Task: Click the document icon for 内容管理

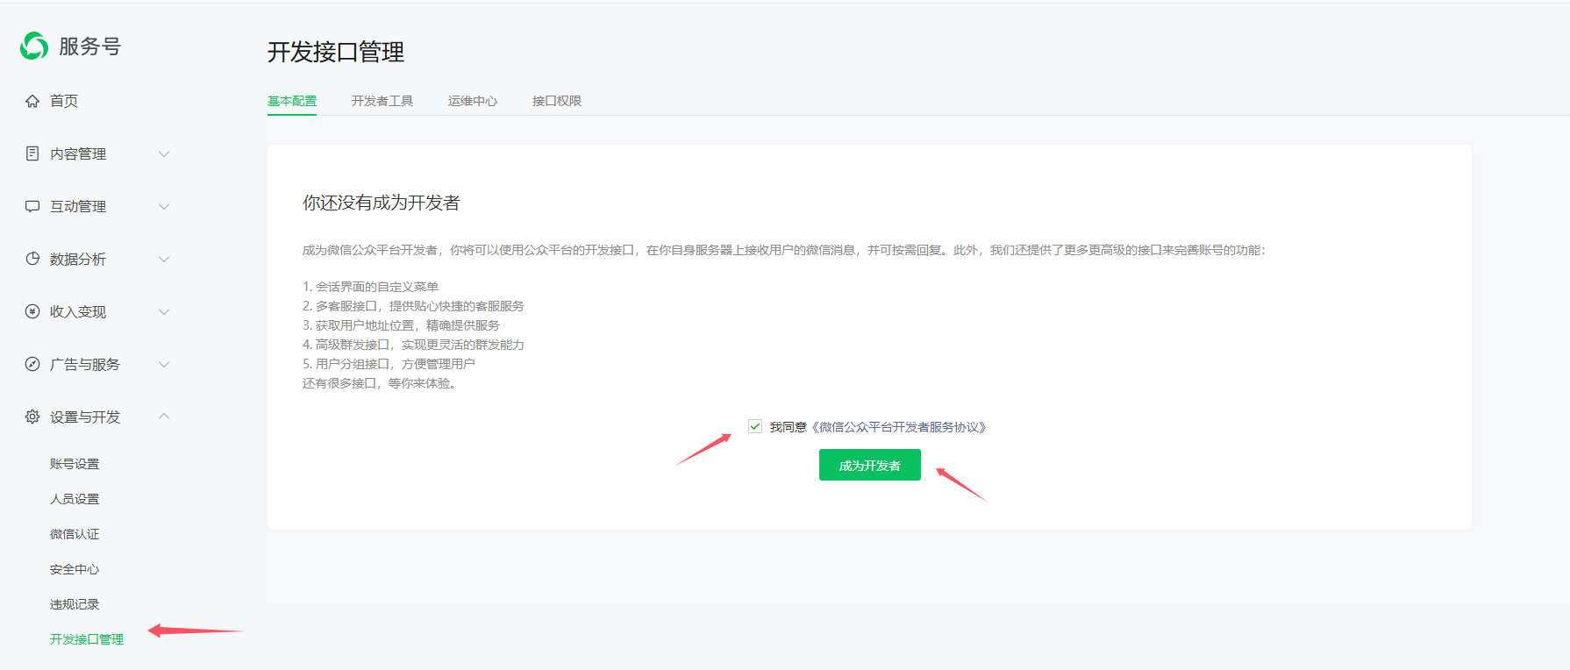Action: pos(32,153)
